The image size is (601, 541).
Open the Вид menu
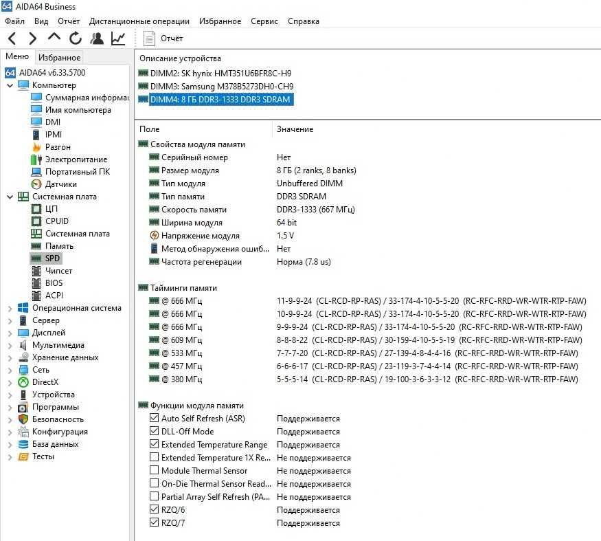point(41,21)
